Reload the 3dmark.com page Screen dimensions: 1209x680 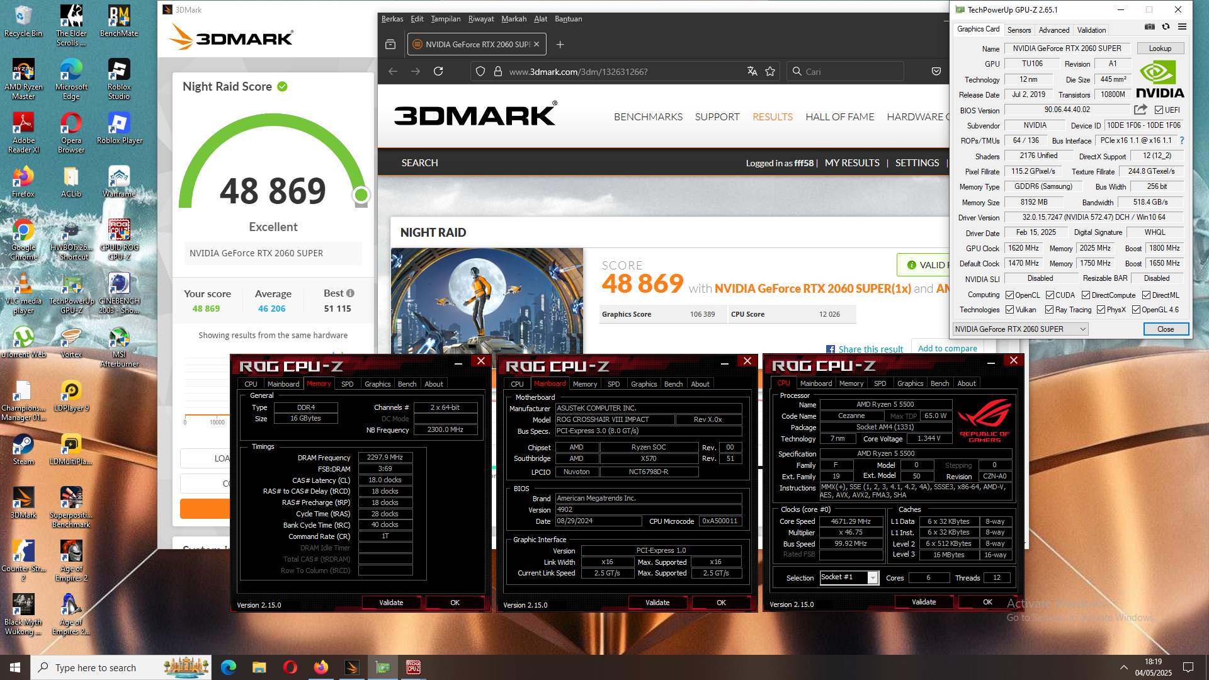[438, 71]
